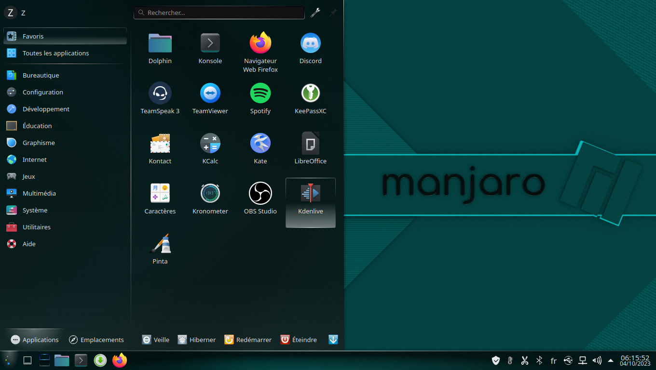Open Konsole terminal from the taskbar
Image resolution: width=656 pixels, height=370 pixels.
click(x=81, y=360)
